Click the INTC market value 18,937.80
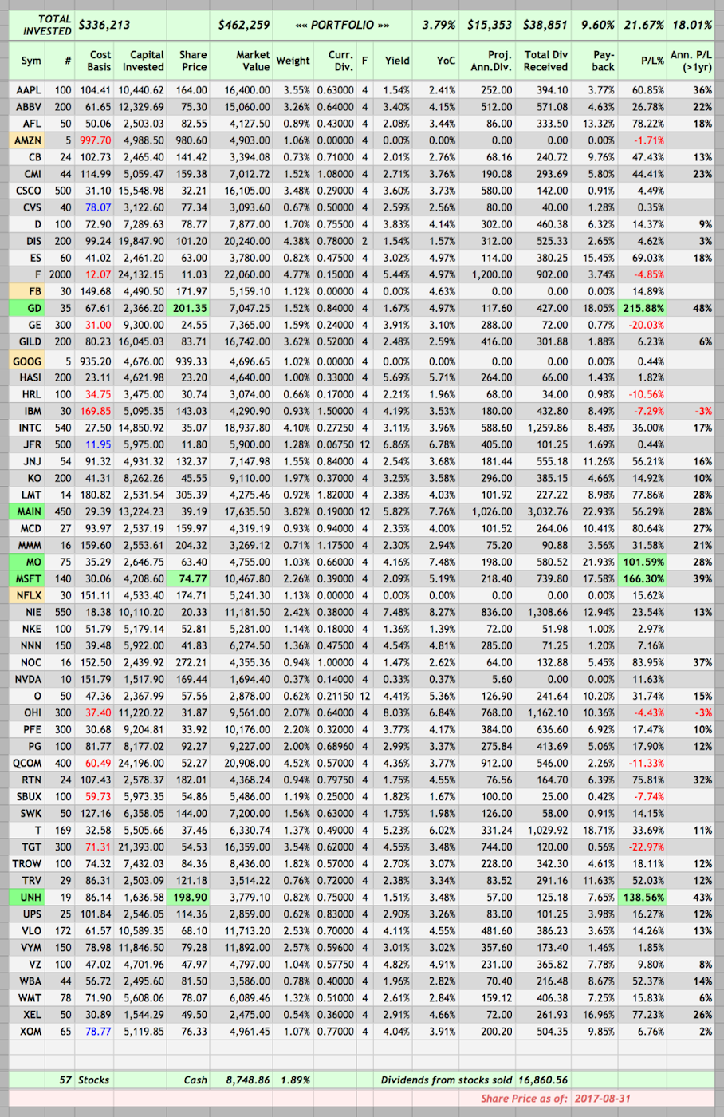 pos(247,428)
